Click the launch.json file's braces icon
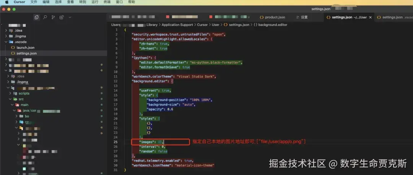The height and width of the screenshot is (175, 413). (13, 48)
